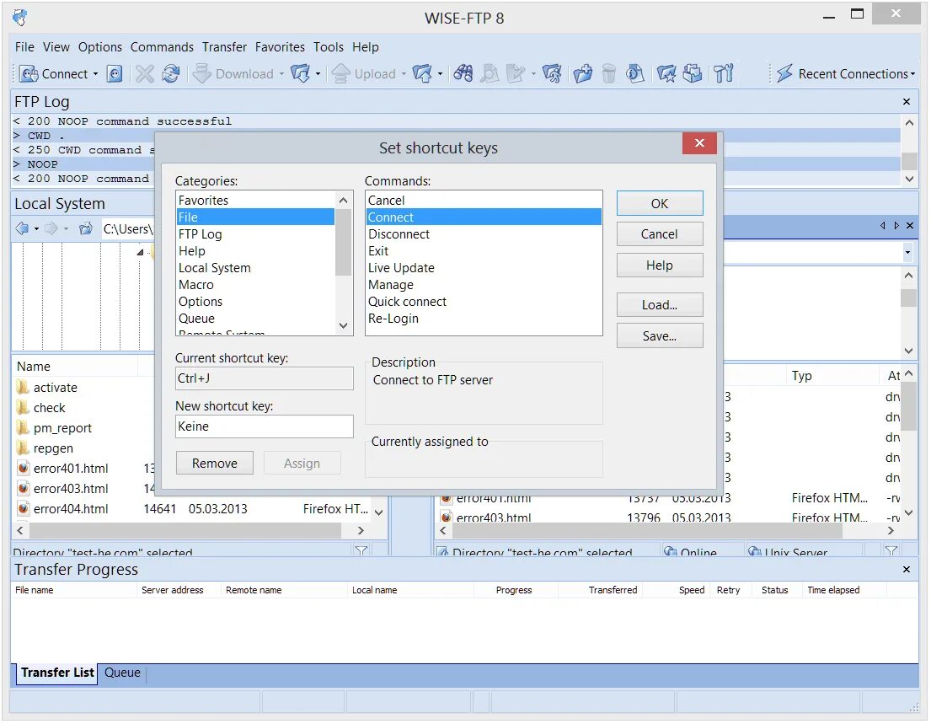
Task: Open the Favorites menu
Action: point(280,47)
